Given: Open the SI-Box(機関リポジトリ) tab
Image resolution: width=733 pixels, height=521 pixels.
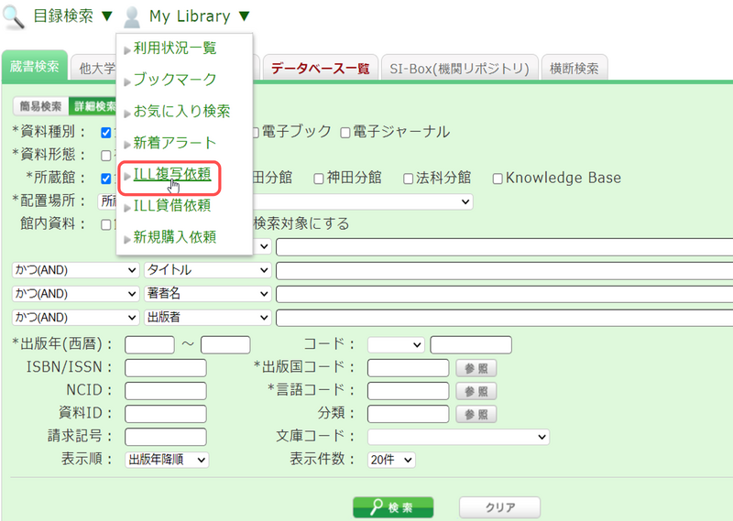Looking at the screenshot, I should 459,68.
